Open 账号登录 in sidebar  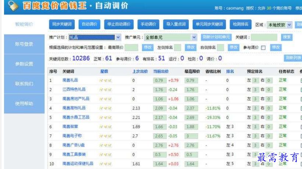point(24,44)
